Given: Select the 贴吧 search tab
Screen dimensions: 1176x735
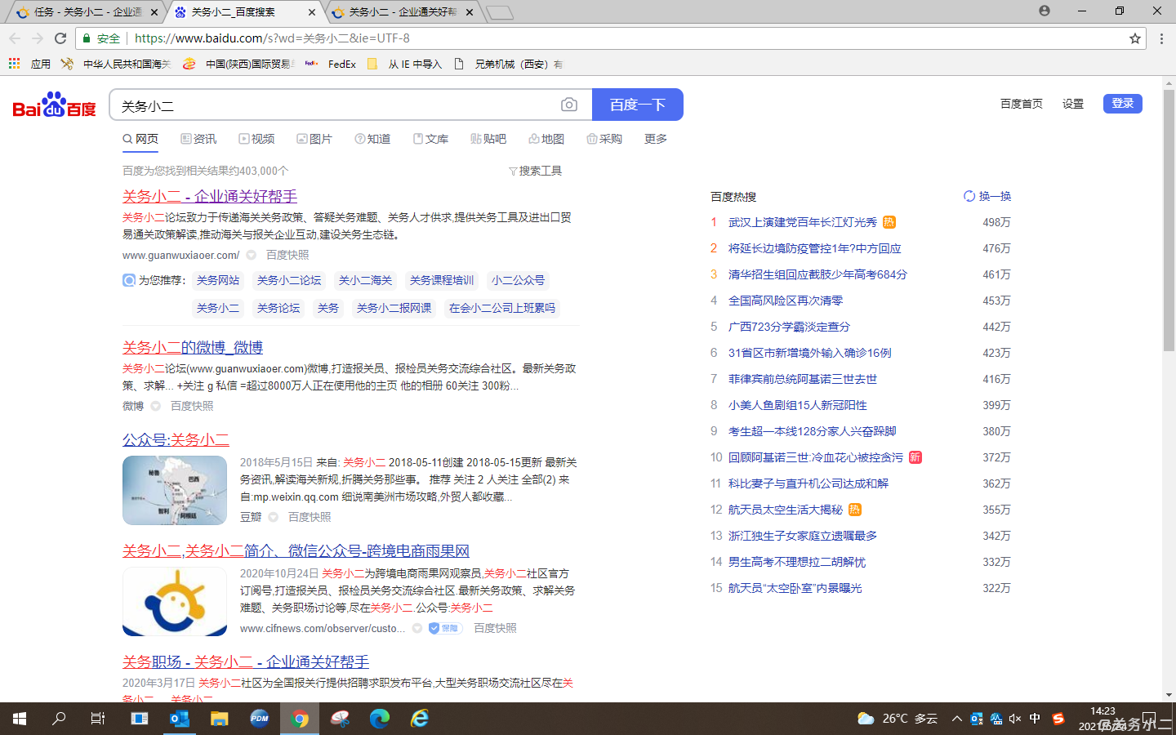Looking at the screenshot, I should coord(488,139).
